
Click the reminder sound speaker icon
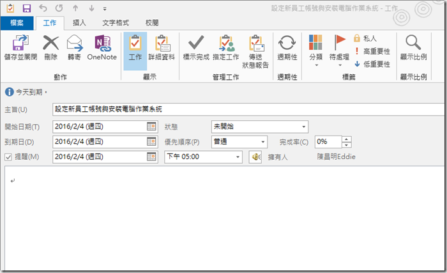pyautogui.click(x=255, y=157)
